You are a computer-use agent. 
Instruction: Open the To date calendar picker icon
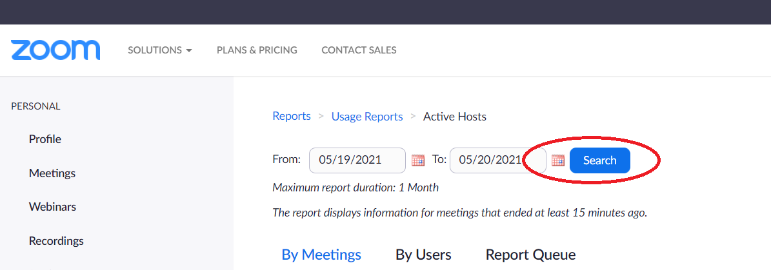click(x=557, y=160)
